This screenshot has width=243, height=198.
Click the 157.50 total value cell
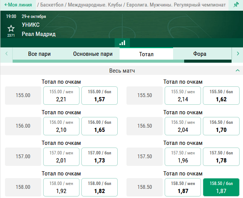144,156
